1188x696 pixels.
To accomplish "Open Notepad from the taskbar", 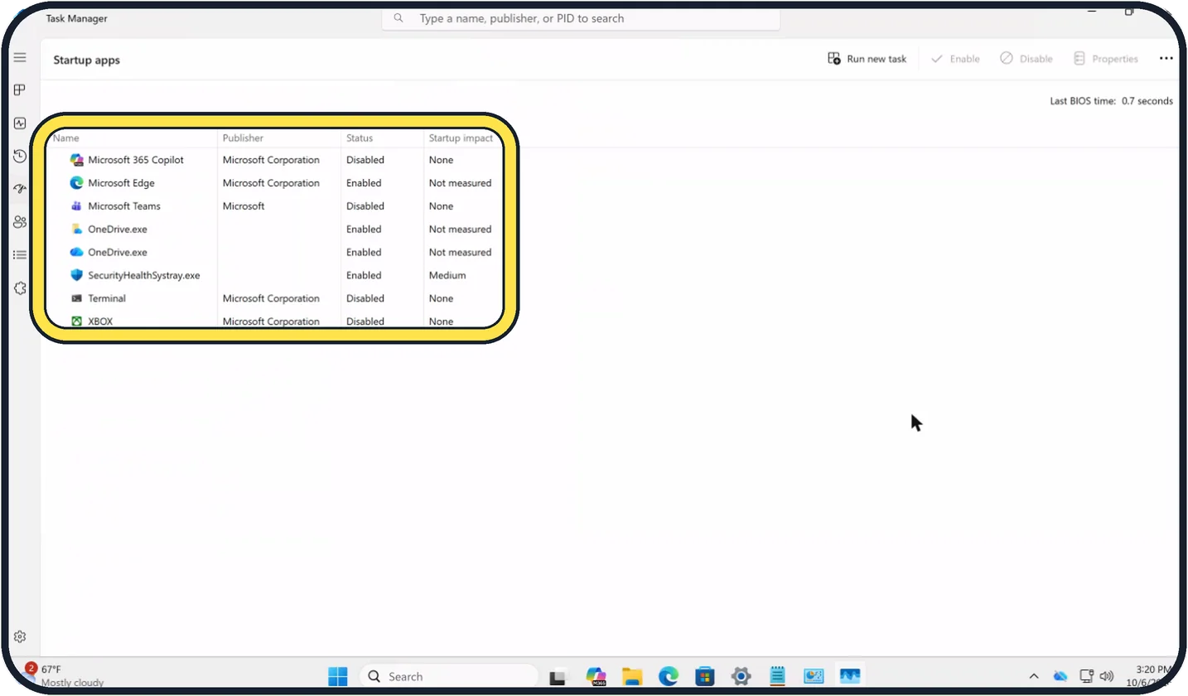I will coord(777,676).
